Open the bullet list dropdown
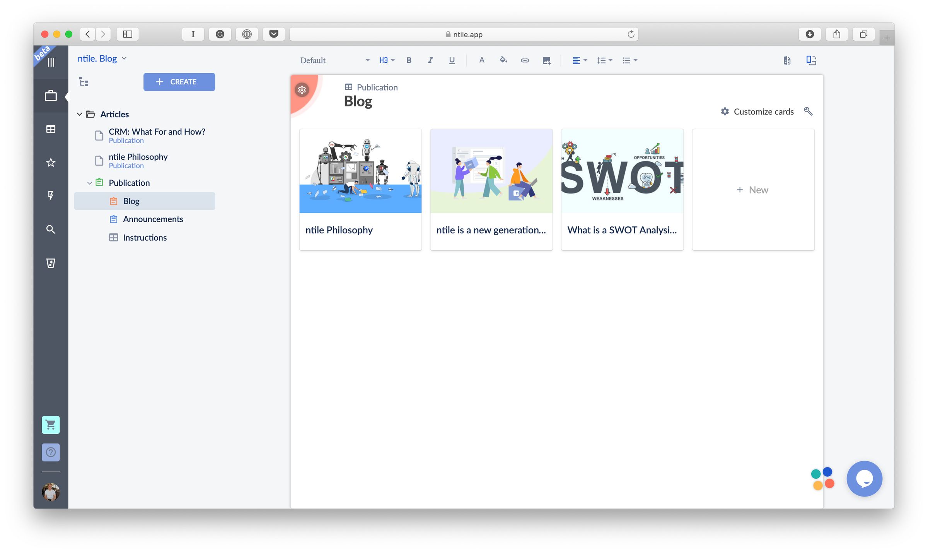The height and width of the screenshot is (553, 928). pos(630,60)
